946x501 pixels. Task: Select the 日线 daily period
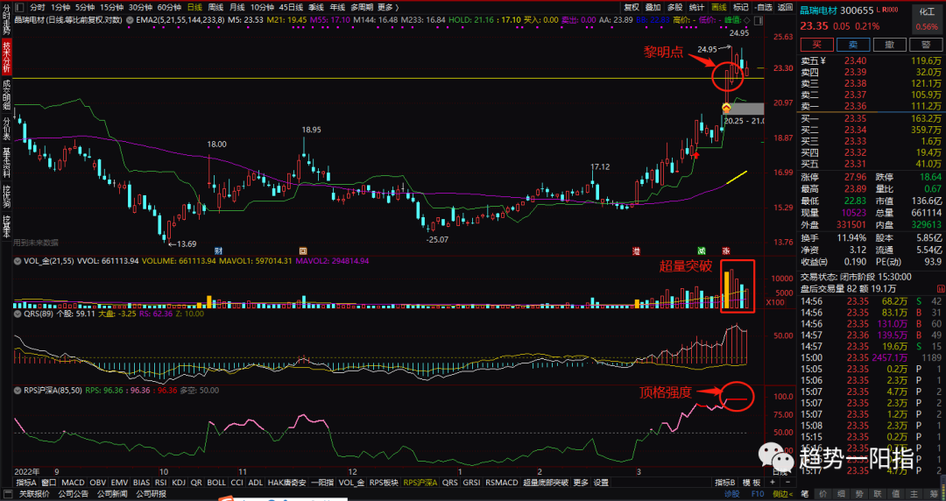(194, 7)
